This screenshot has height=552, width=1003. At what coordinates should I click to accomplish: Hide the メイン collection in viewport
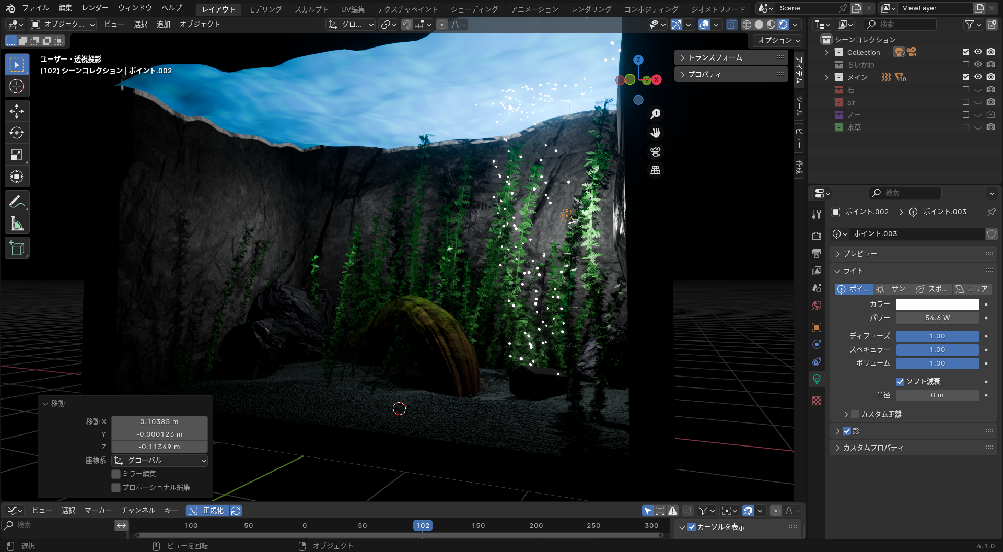tap(978, 77)
